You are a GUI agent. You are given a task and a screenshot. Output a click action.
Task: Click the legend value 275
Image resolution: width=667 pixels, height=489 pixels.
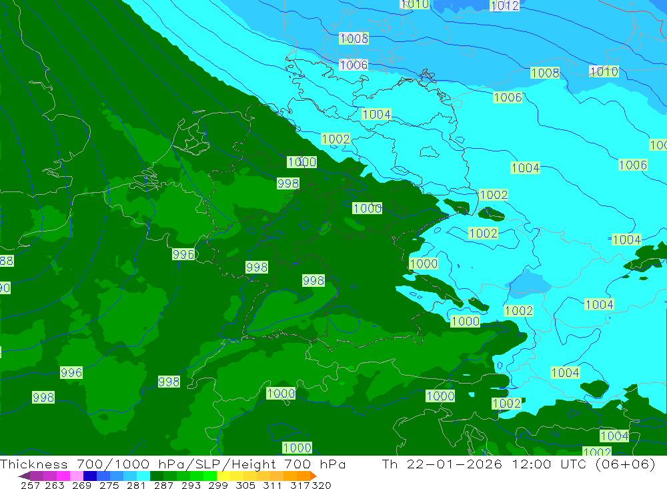click(x=109, y=486)
